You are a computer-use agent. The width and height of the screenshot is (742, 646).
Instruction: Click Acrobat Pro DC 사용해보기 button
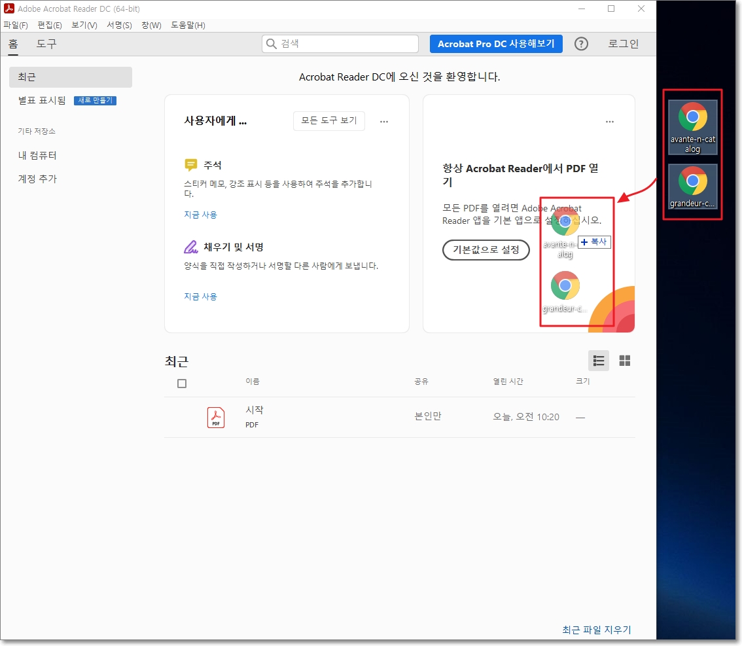[x=496, y=44]
